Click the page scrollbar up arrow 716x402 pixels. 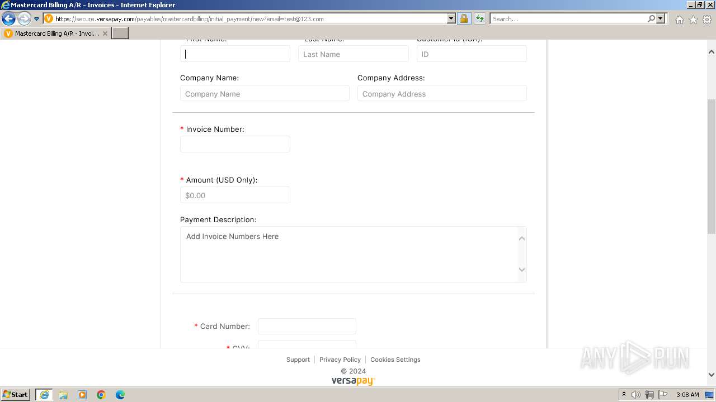[712, 52]
